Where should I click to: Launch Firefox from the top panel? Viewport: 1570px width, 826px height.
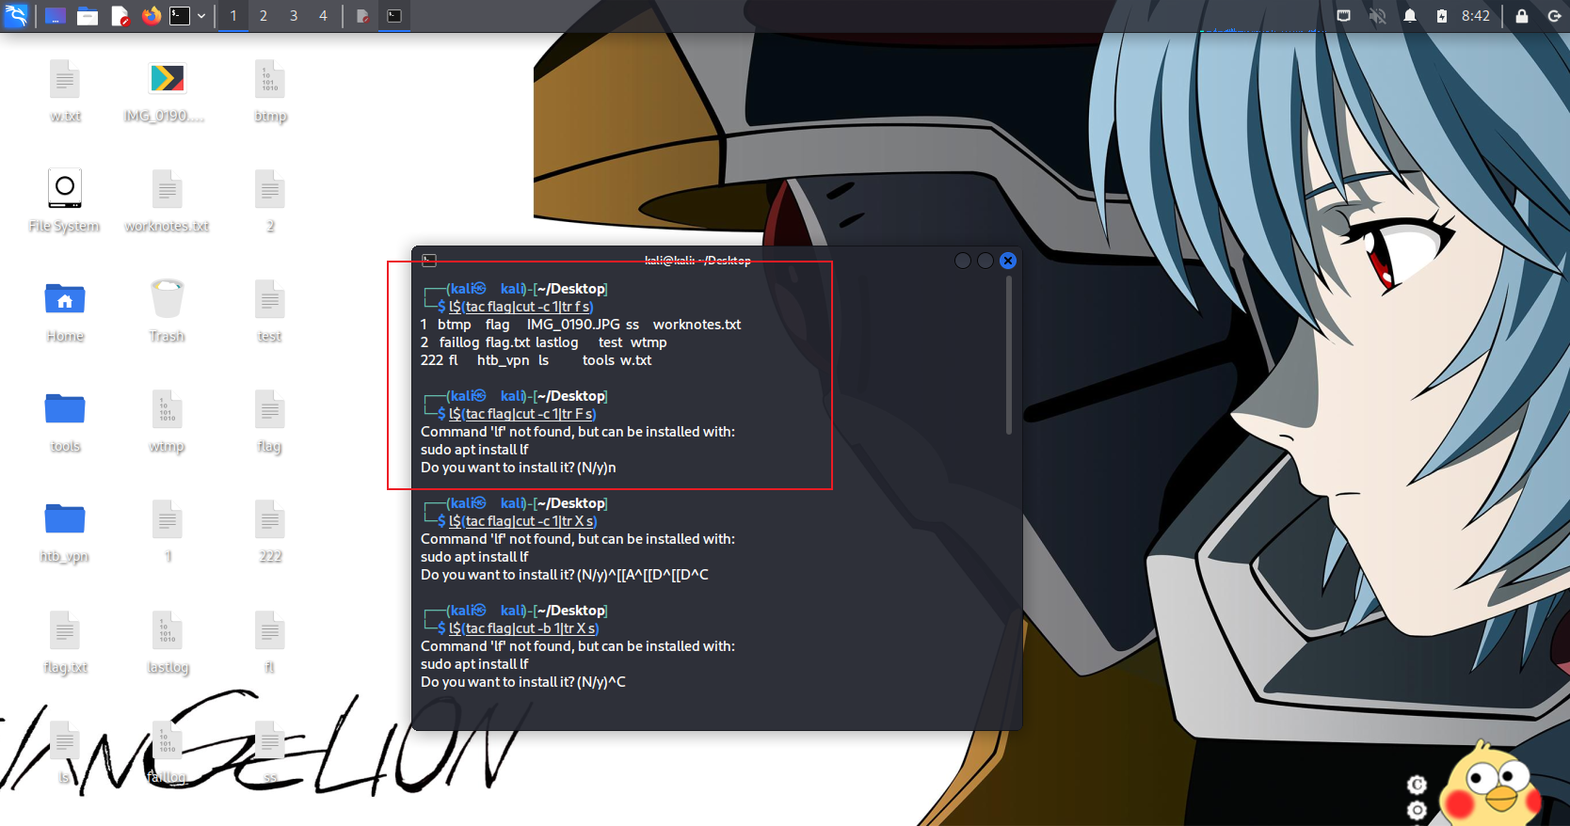click(x=152, y=16)
